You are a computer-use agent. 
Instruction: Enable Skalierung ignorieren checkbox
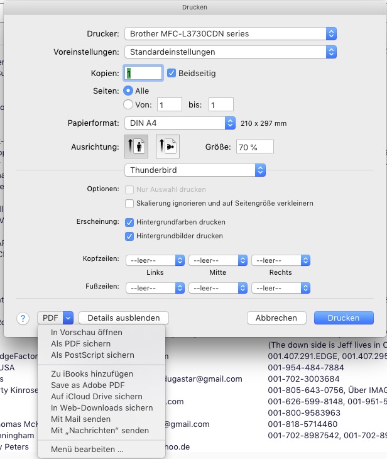coord(129,204)
